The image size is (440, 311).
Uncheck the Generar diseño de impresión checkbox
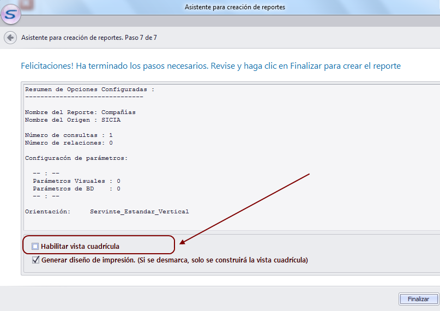[35, 260]
